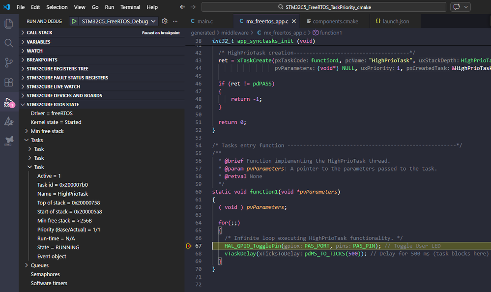491x292 pixels.
Task: Click the command center search box
Action: pos(324,7)
